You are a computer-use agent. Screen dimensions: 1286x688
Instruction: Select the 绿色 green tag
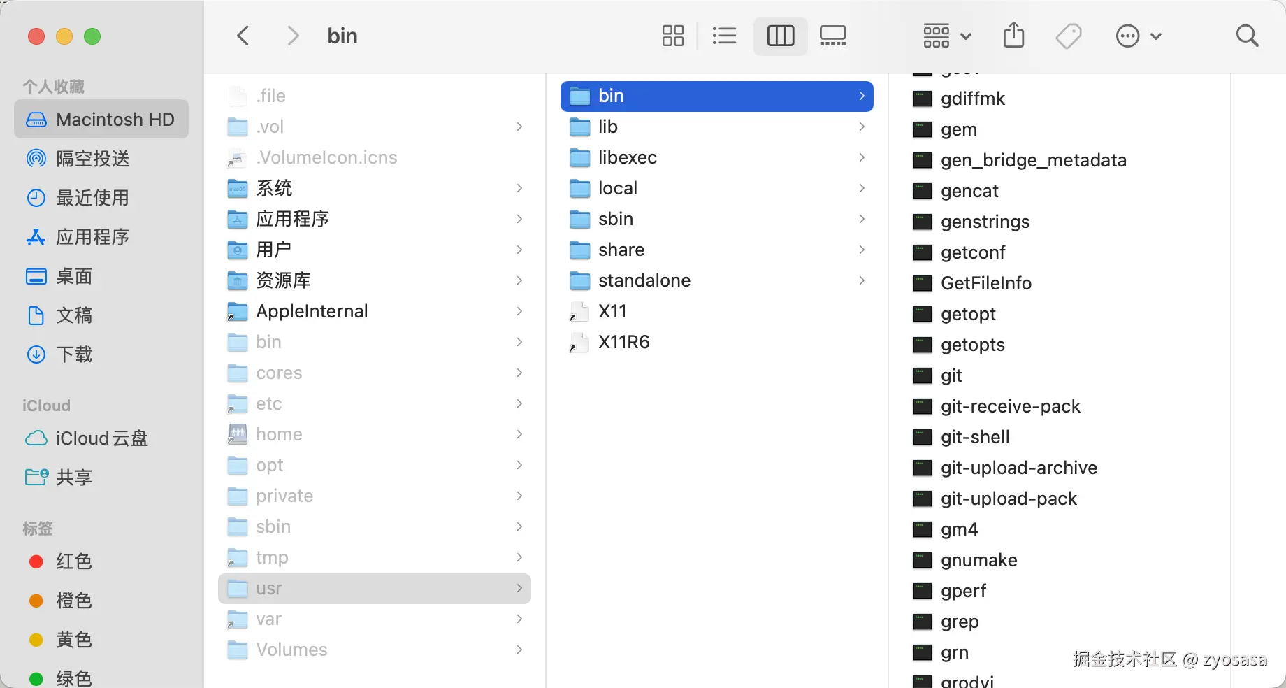101,678
